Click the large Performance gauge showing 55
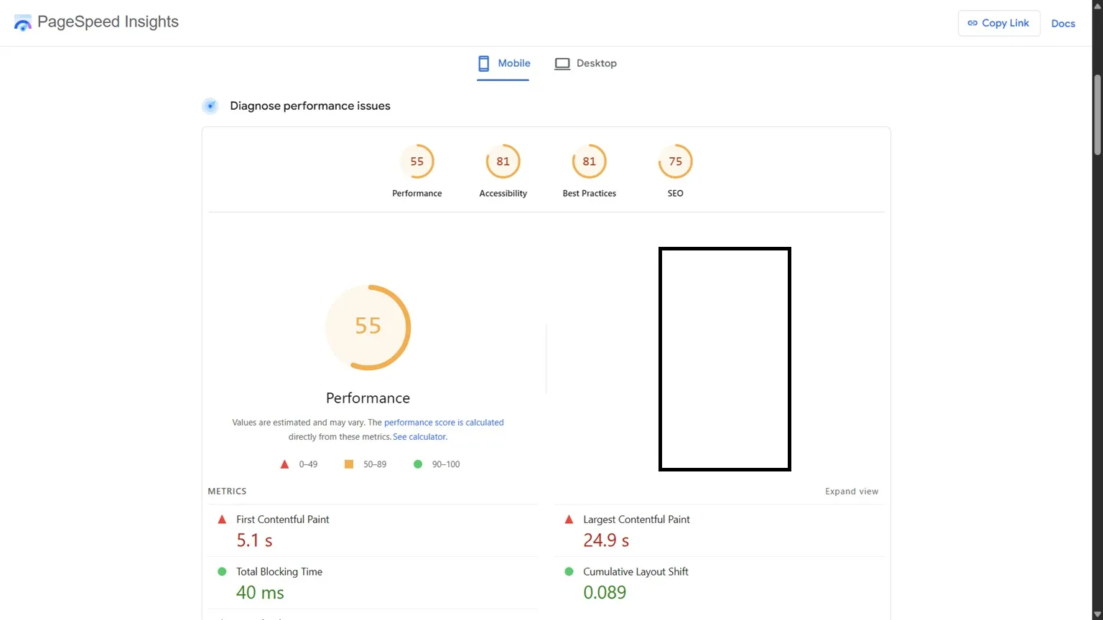The height and width of the screenshot is (620, 1103). tap(368, 327)
